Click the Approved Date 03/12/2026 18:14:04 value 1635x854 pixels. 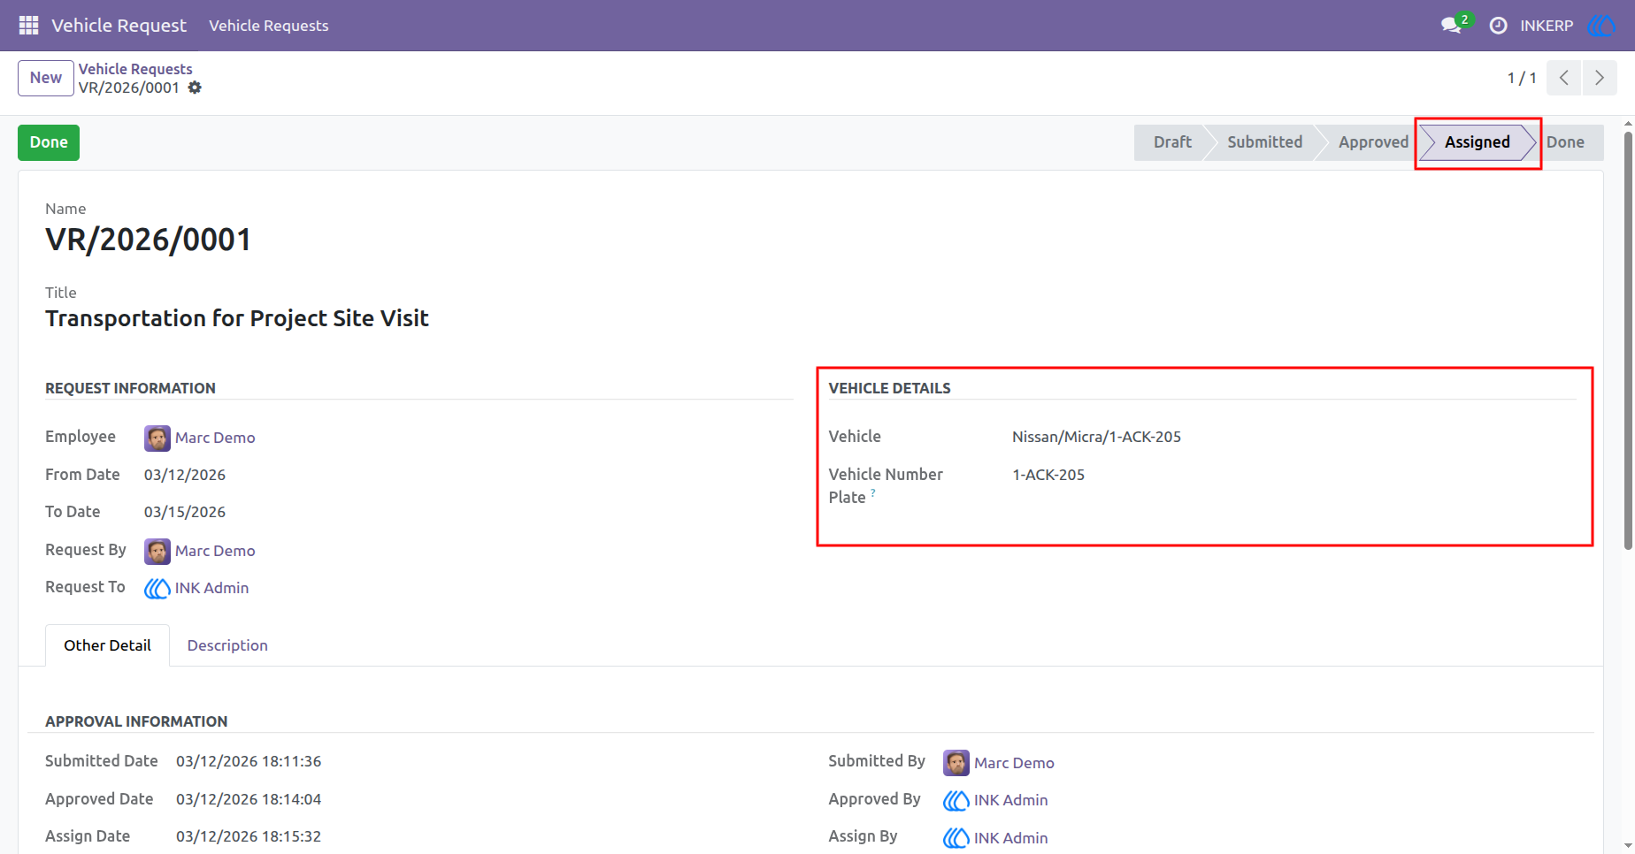(x=249, y=799)
